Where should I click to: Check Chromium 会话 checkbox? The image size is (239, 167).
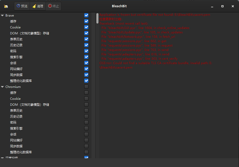click(x=86, y=134)
